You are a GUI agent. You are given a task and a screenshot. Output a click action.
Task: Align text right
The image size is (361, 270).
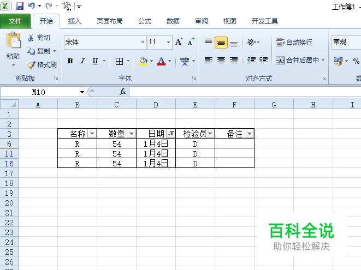[234, 60]
